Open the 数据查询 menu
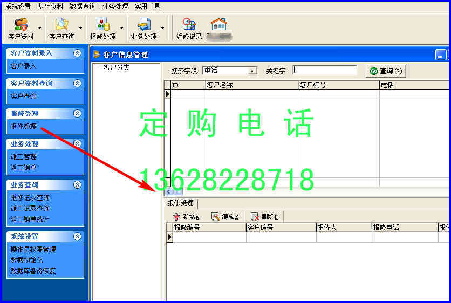 [x=83, y=6]
